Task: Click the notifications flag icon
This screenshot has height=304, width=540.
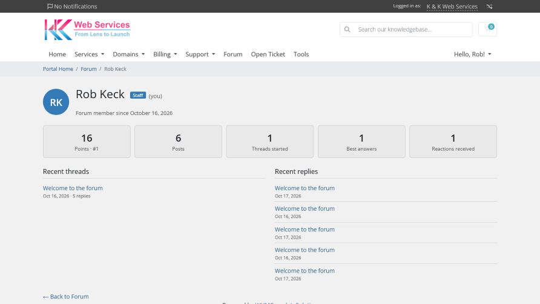Action: [x=50, y=6]
